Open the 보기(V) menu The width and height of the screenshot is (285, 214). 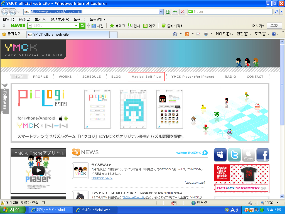[41, 19]
